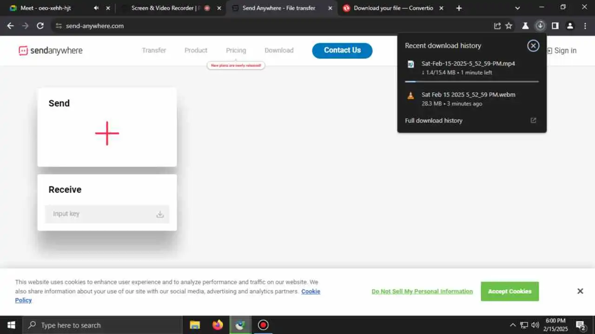Open a new browser tab
Image resolution: width=595 pixels, height=334 pixels.
click(x=459, y=8)
